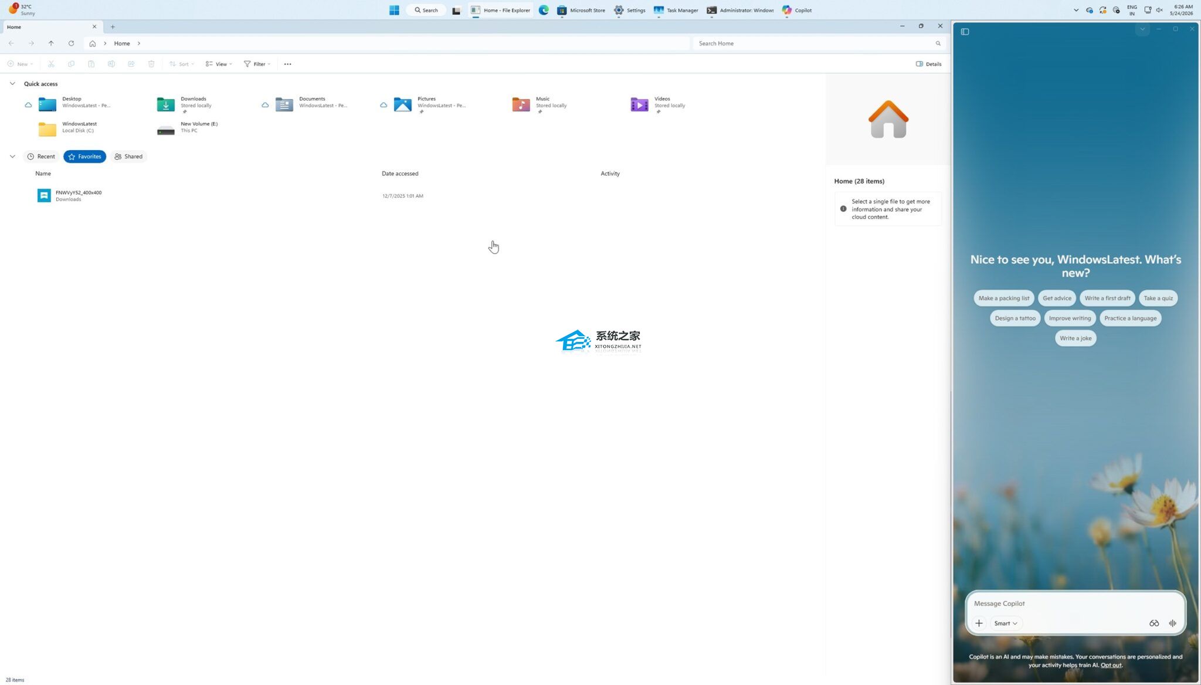Open the weather widget on the taskbar
The width and height of the screenshot is (1201, 685).
click(x=22, y=10)
